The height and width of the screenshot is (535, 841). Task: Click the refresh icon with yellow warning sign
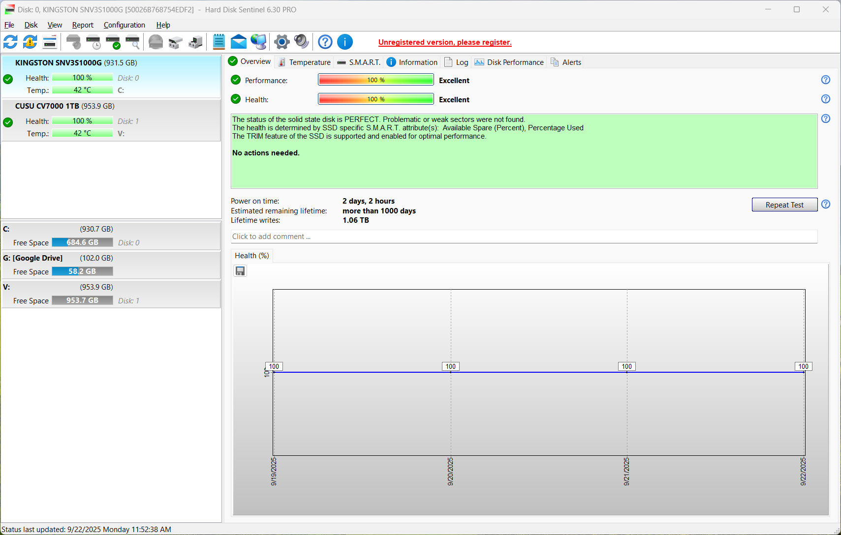(x=30, y=42)
